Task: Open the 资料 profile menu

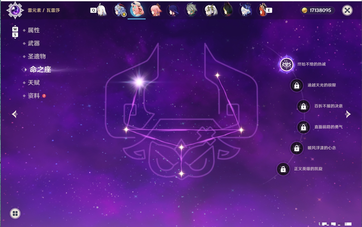Action: click(x=34, y=96)
